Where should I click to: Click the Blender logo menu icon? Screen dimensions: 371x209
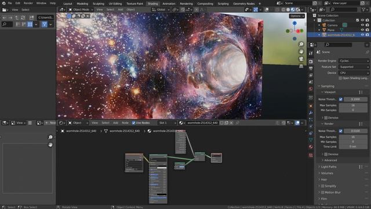point(4,3)
